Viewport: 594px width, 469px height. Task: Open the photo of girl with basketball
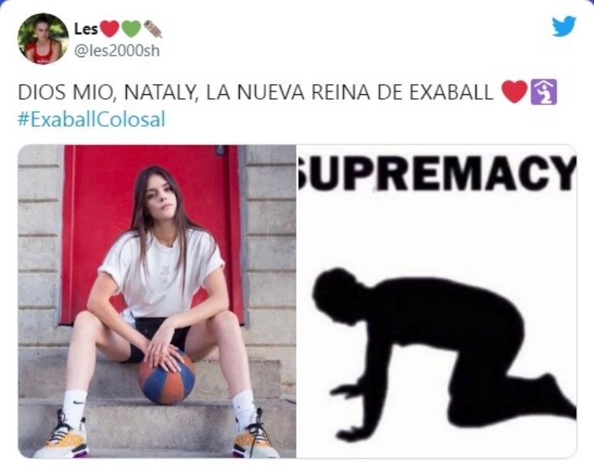click(157, 301)
